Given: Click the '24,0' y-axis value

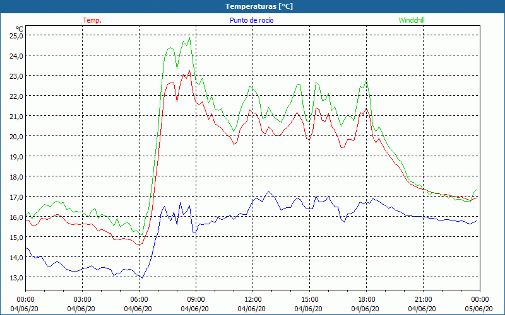Looking at the screenshot, I should (x=16, y=56).
